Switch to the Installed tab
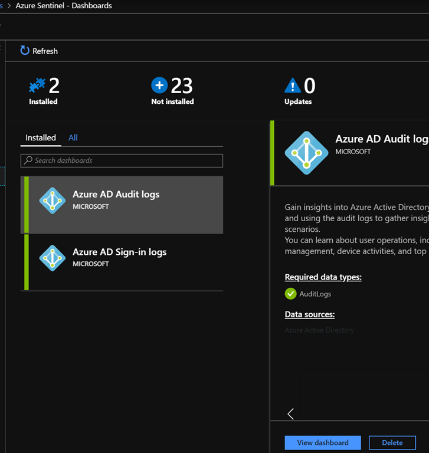The width and height of the screenshot is (429, 453). pos(41,138)
